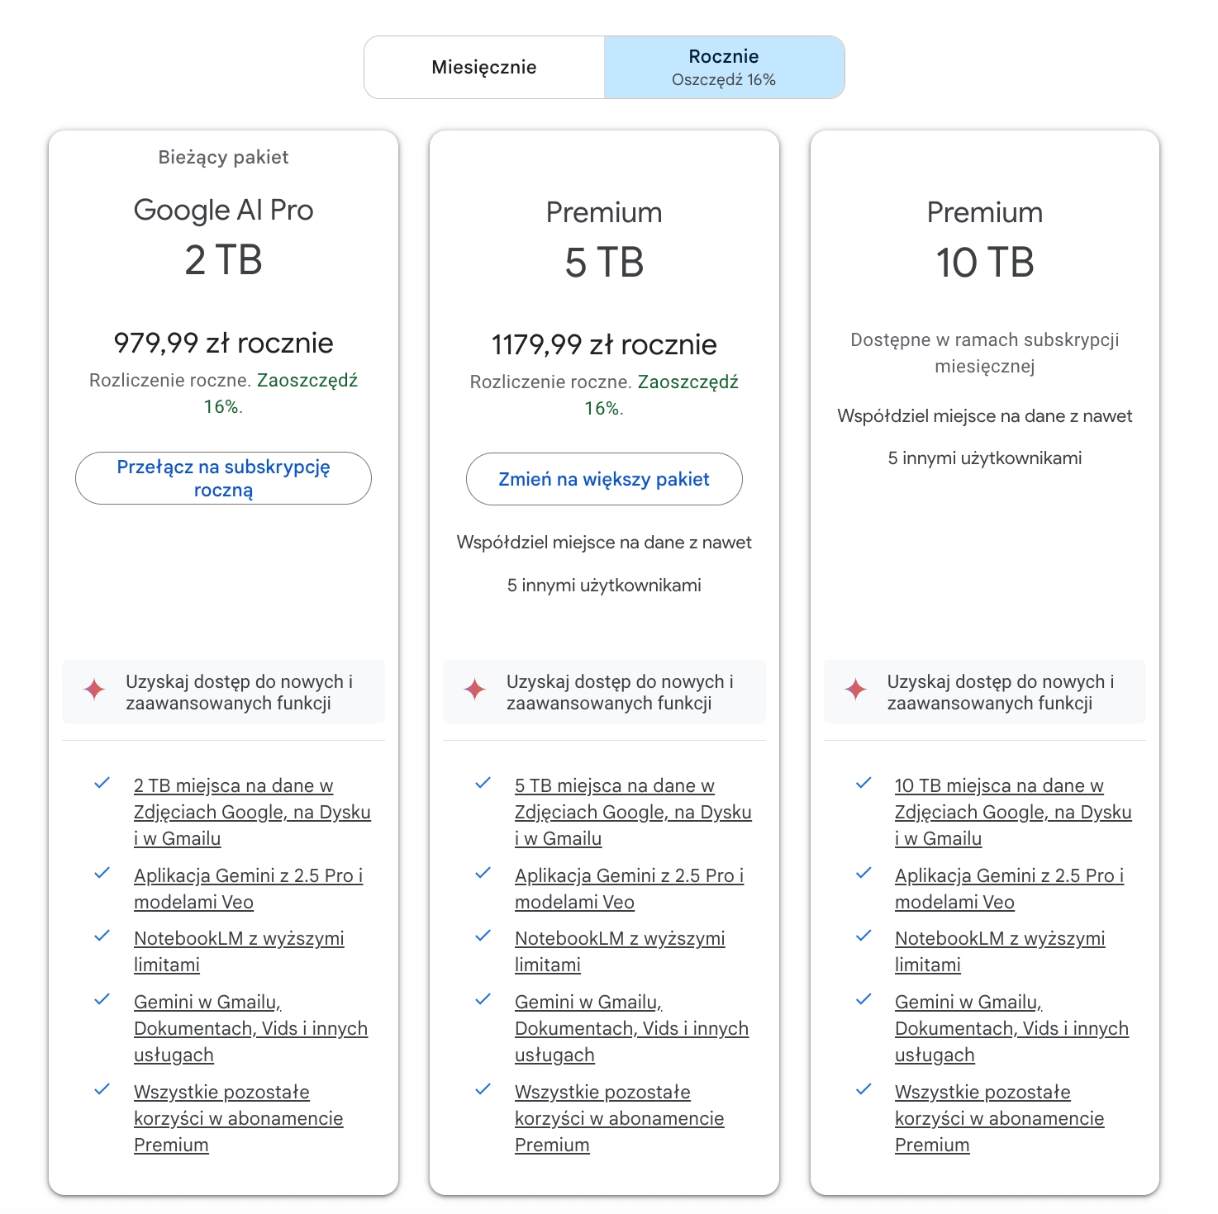
Task: Select the Rocznie billing option
Action: click(x=724, y=67)
